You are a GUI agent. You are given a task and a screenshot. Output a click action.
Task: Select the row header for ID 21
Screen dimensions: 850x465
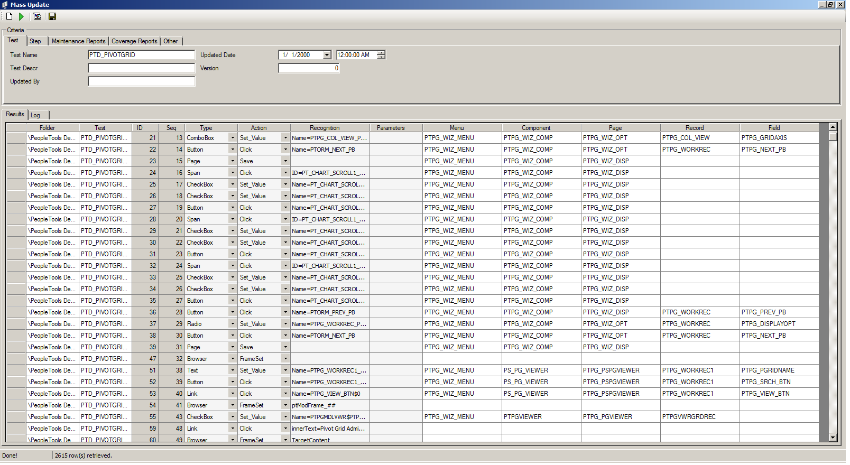[16, 138]
